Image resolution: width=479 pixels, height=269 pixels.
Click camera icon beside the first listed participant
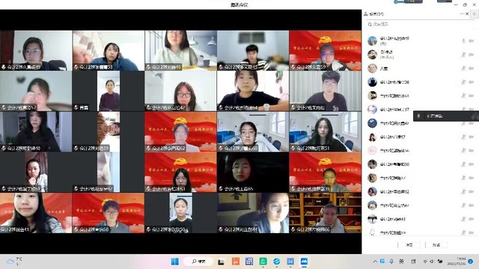point(472,40)
